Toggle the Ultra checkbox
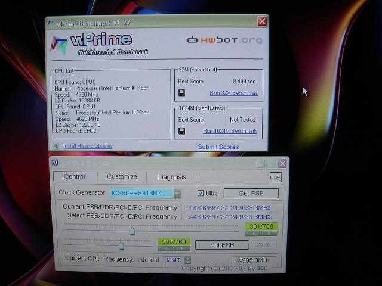The image size is (382, 286). click(x=201, y=193)
